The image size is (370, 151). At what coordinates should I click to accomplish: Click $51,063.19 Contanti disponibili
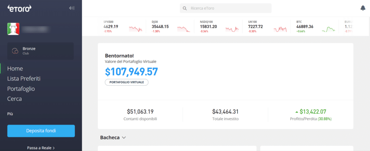pyautogui.click(x=140, y=111)
